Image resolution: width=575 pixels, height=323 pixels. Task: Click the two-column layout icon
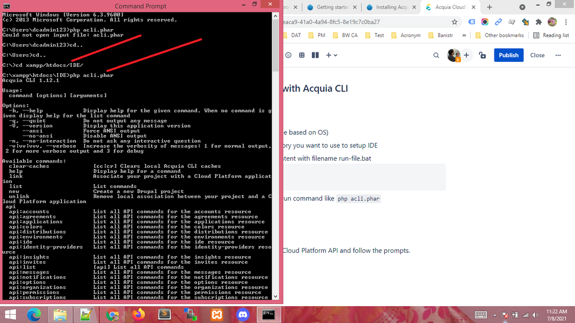[x=315, y=55]
